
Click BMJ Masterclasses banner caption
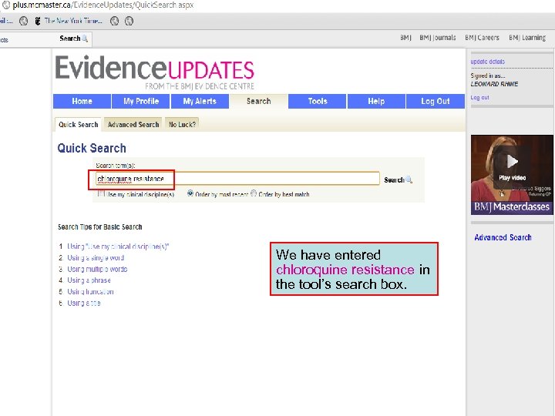pos(512,206)
